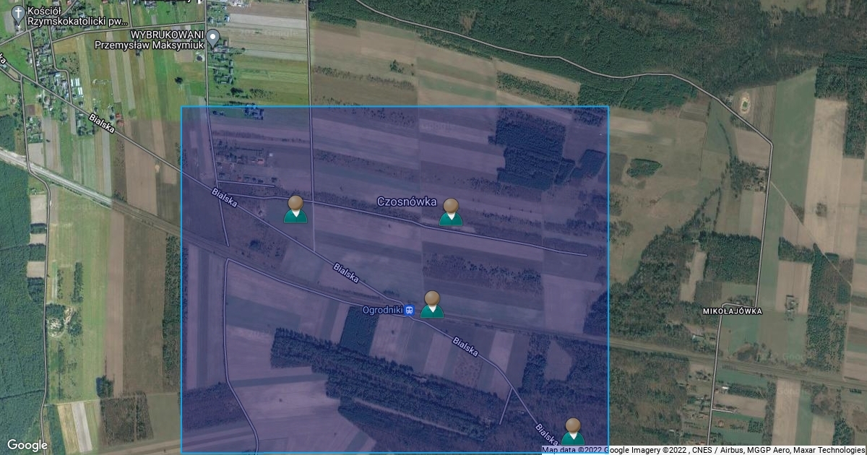867x455 pixels.
Task: Click the Ogrodniki station name label
Action: (x=382, y=310)
